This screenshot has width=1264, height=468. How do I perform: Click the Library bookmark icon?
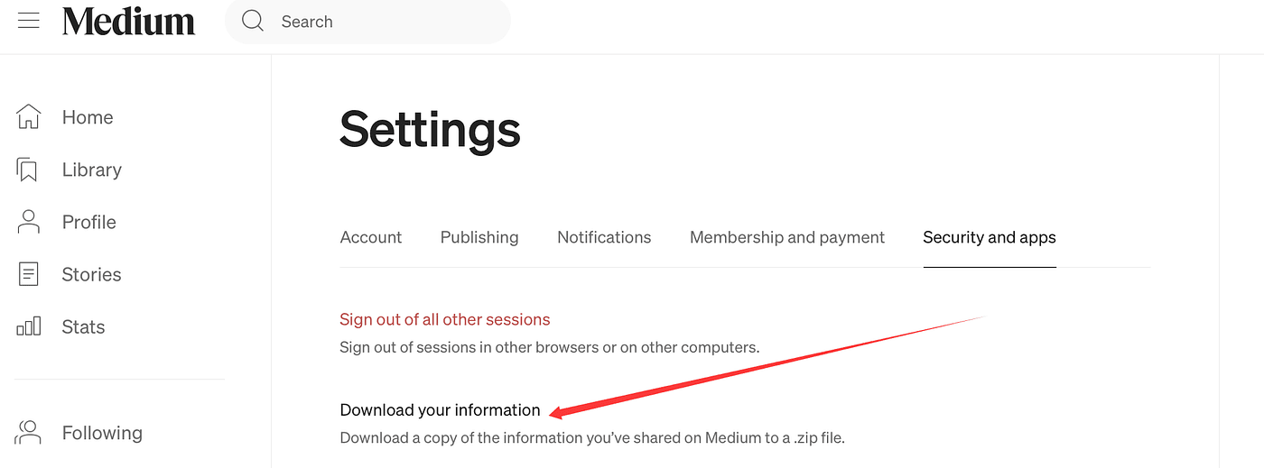28,170
